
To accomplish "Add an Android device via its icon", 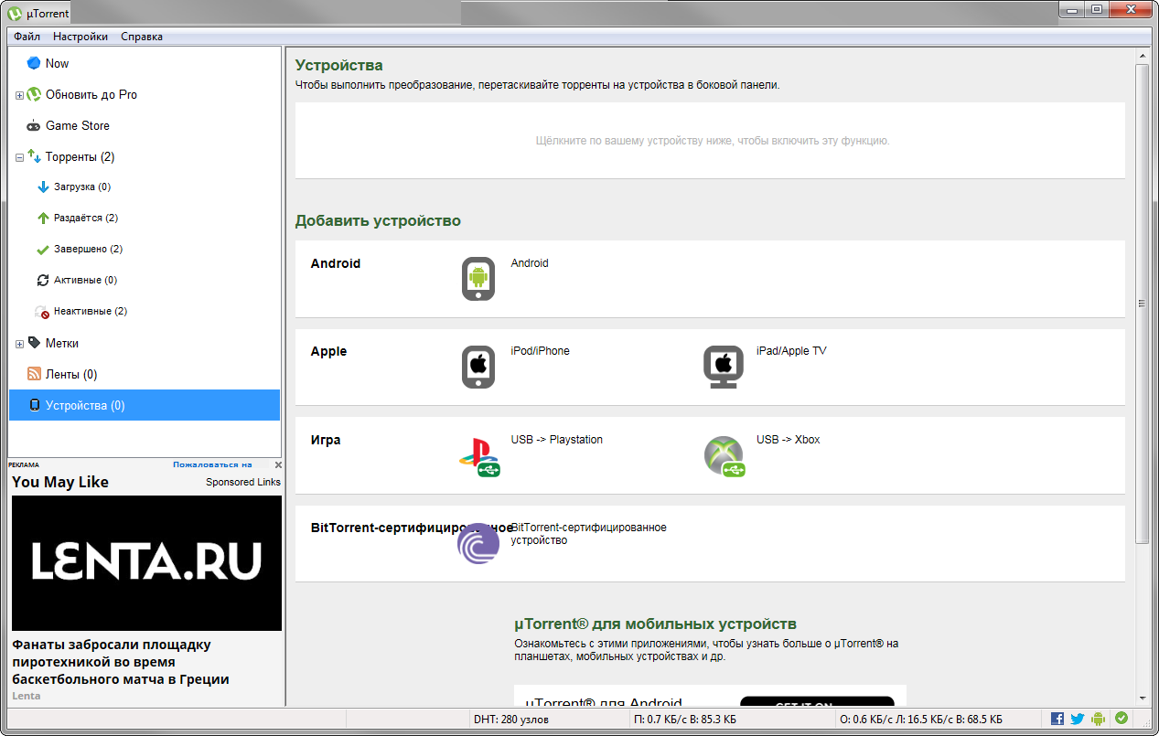I will click(478, 279).
